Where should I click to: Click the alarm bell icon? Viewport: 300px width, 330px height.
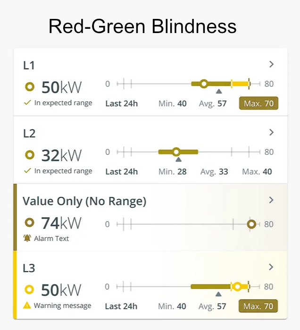pos(27,238)
